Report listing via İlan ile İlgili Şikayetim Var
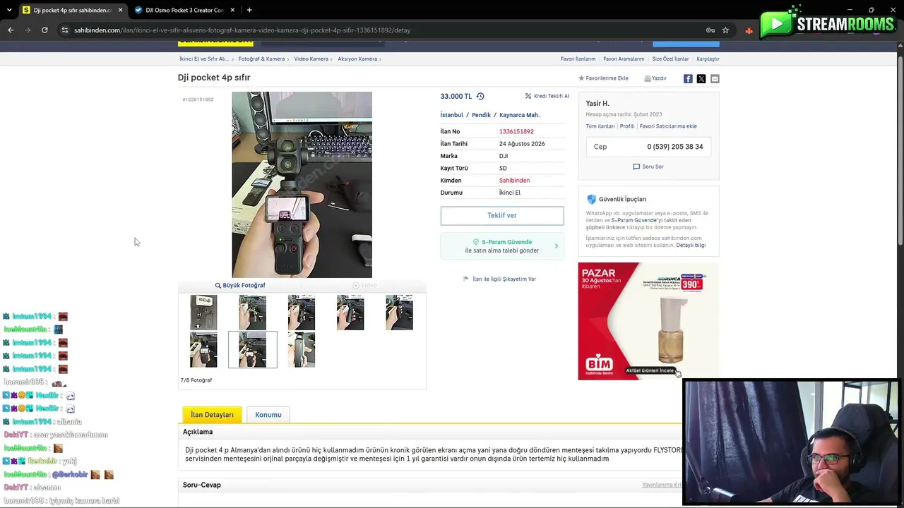This screenshot has width=904, height=508. click(499, 279)
